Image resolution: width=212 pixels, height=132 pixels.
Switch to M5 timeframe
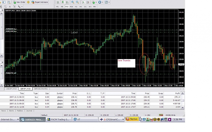click(x=62, y=7)
